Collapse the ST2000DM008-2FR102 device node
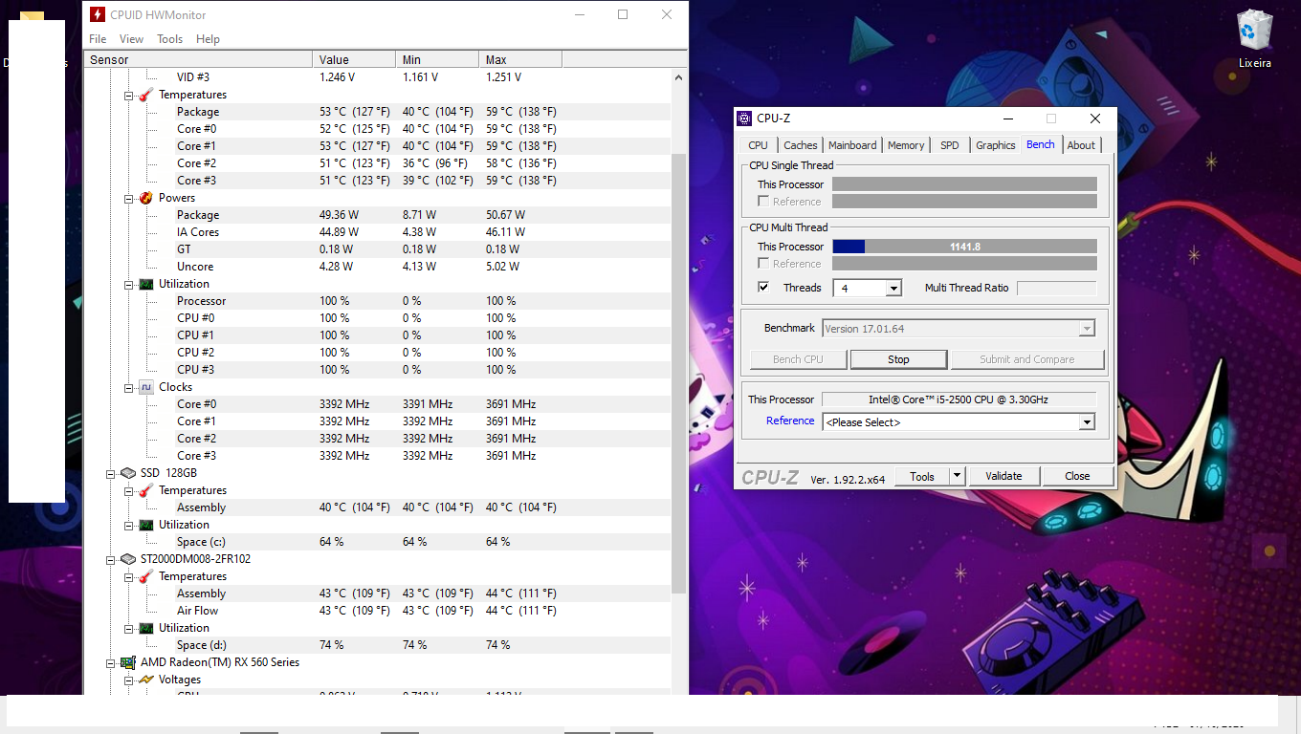This screenshot has height=734, width=1301. coord(111,560)
